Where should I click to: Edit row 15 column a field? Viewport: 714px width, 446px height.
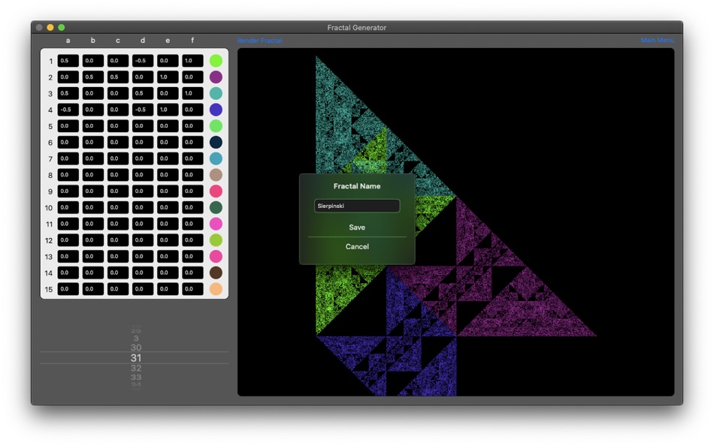click(68, 289)
